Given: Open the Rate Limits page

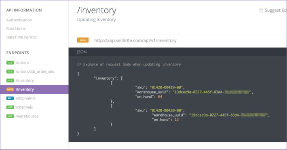Looking at the screenshot, I should click(16, 29).
